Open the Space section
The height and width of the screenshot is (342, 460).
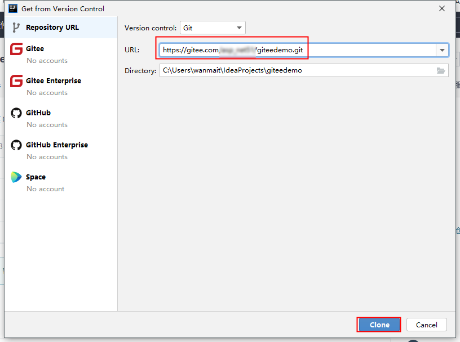click(x=61, y=183)
